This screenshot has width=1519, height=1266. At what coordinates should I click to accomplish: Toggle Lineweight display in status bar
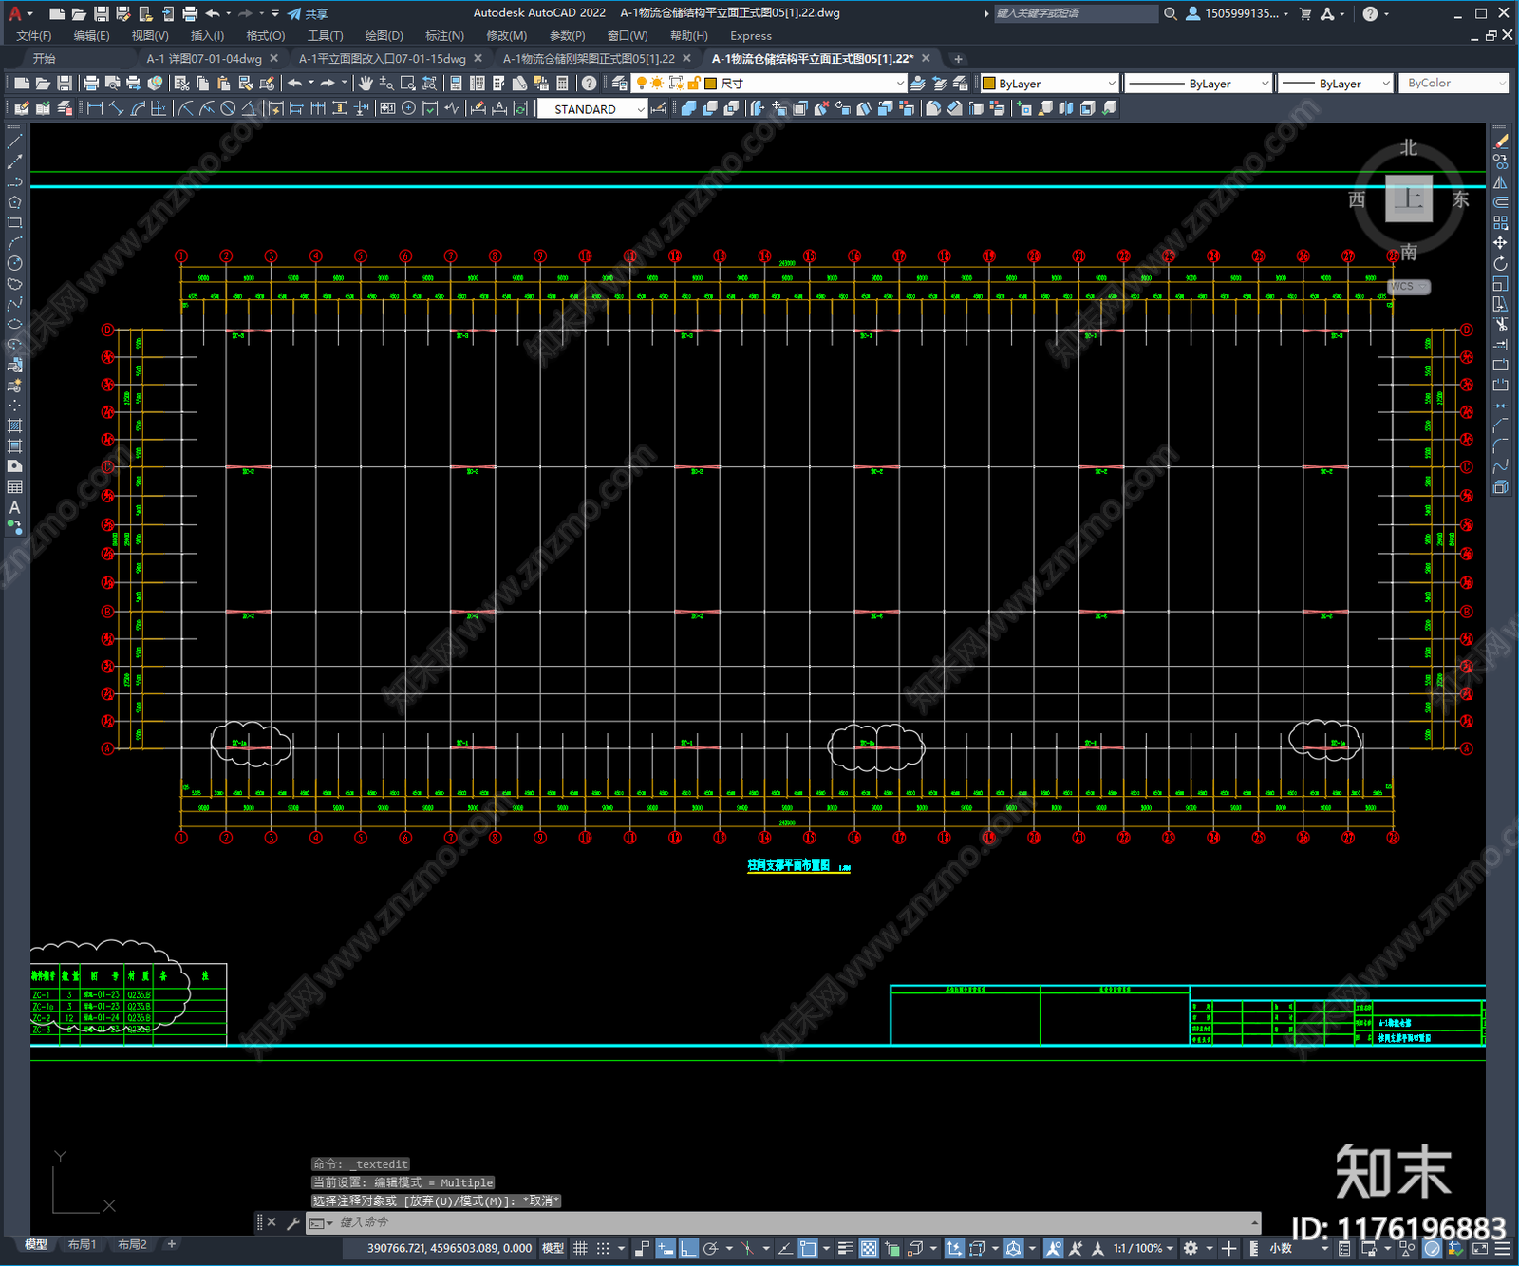pyautogui.click(x=845, y=1248)
